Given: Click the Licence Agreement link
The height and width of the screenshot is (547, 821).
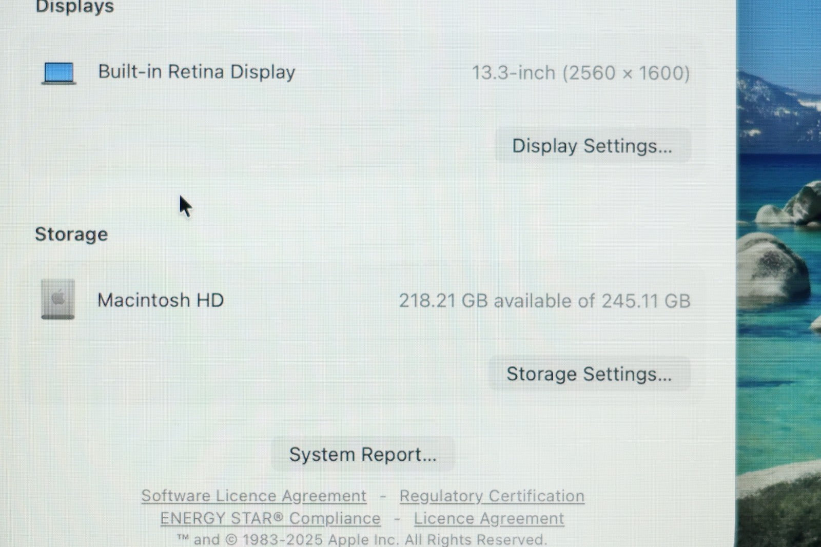Looking at the screenshot, I should pyautogui.click(x=488, y=519).
